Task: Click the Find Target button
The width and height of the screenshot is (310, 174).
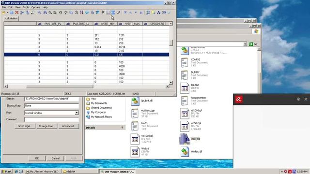Action: tap(25, 126)
